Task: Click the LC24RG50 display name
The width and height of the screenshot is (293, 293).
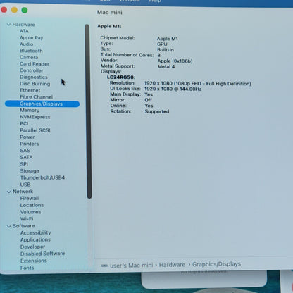Action: (x=121, y=77)
